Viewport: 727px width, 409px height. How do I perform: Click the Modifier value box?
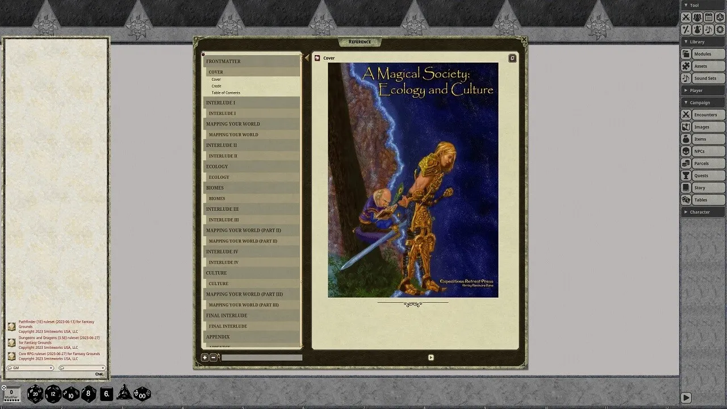pos(11,394)
